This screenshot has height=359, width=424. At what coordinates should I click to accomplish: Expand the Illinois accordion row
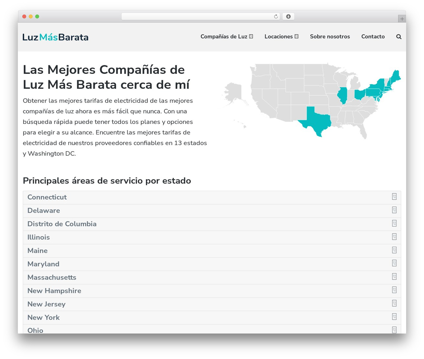click(212, 237)
